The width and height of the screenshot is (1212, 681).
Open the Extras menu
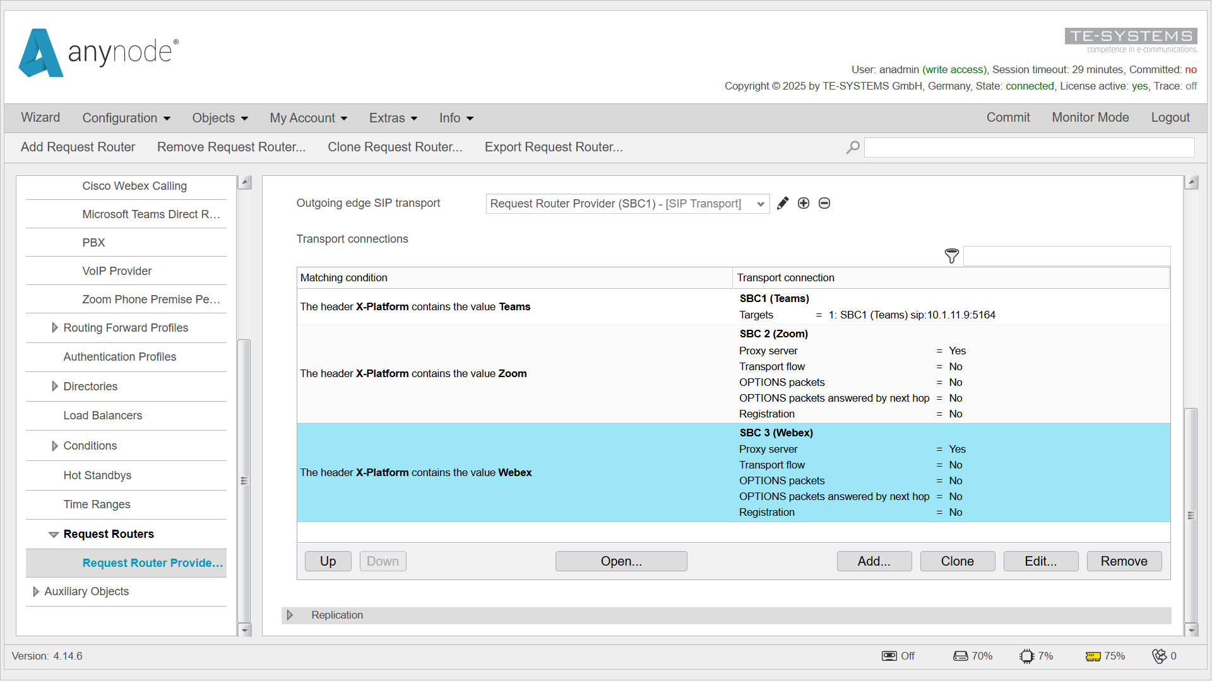click(392, 118)
